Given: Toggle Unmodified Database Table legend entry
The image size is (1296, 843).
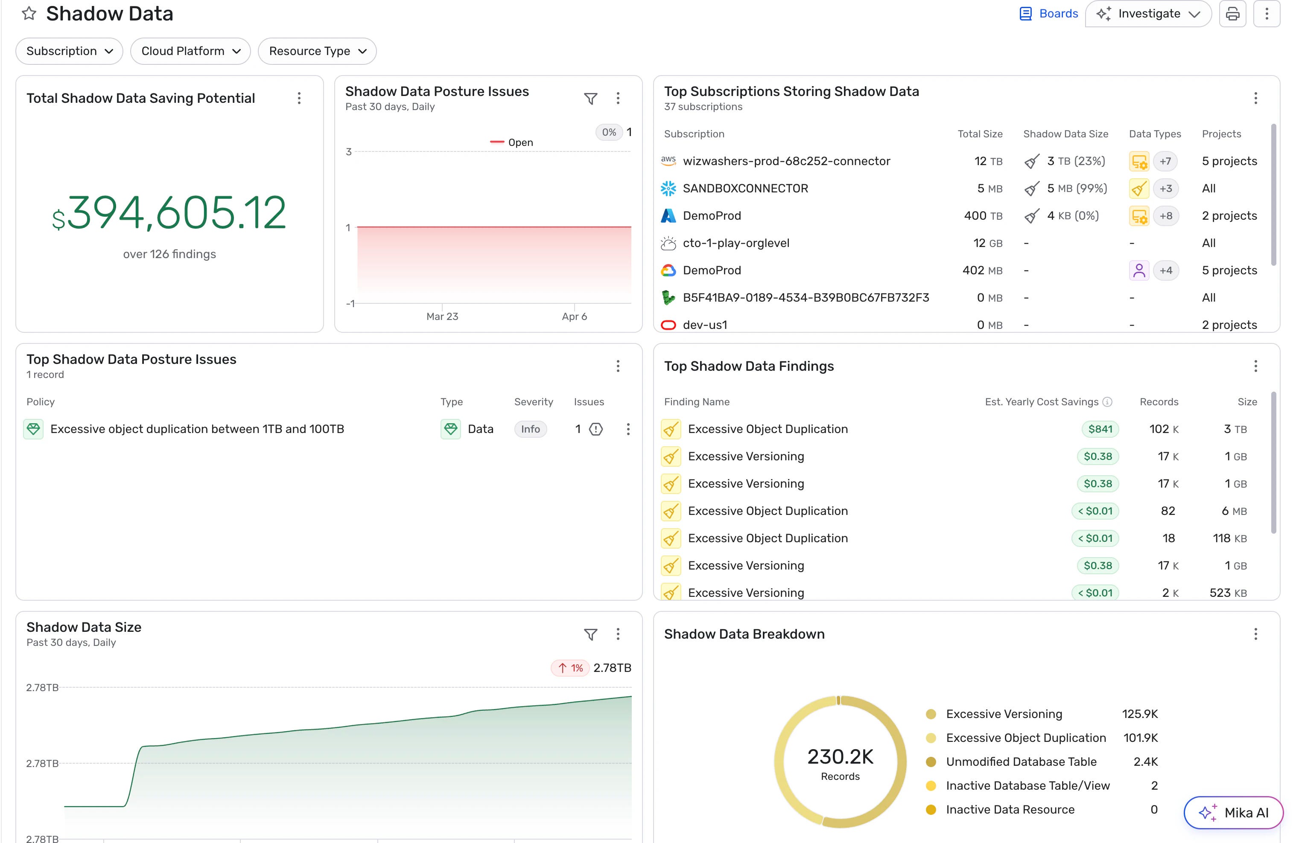Looking at the screenshot, I should (x=1021, y=762).
